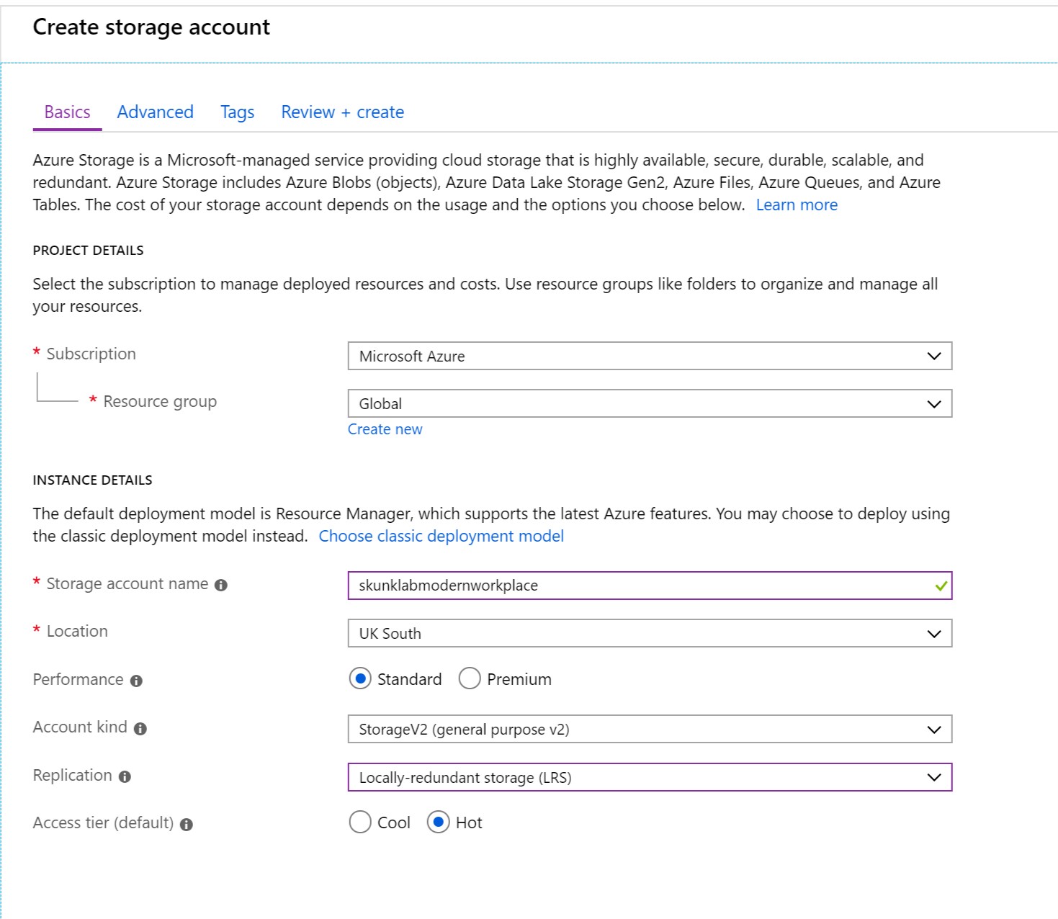Click Create new resource group link
Image resolution: width=1058 pixels, height=919 pixels.
[x=385, y=429]
